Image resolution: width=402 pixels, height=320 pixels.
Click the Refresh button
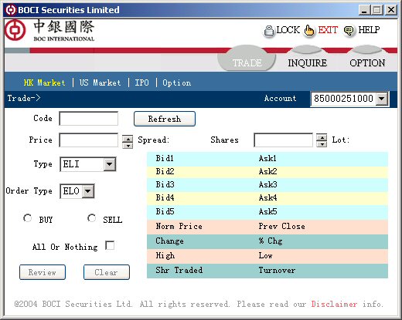pos(165,119)
